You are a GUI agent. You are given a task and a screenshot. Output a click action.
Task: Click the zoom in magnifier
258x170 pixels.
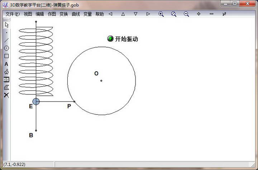161,14
